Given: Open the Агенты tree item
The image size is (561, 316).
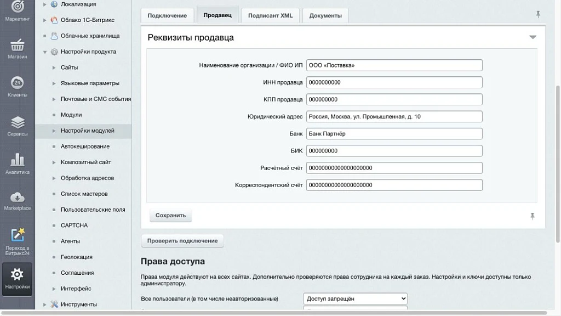Looking at the screenshot, I should pyautogui.click(x=70, y=241).
